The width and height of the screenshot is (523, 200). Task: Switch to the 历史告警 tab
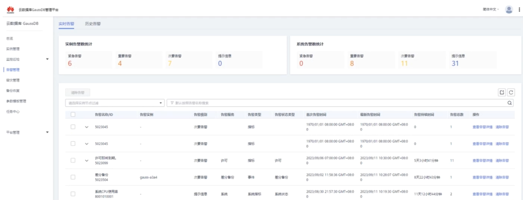pos(92,24)
